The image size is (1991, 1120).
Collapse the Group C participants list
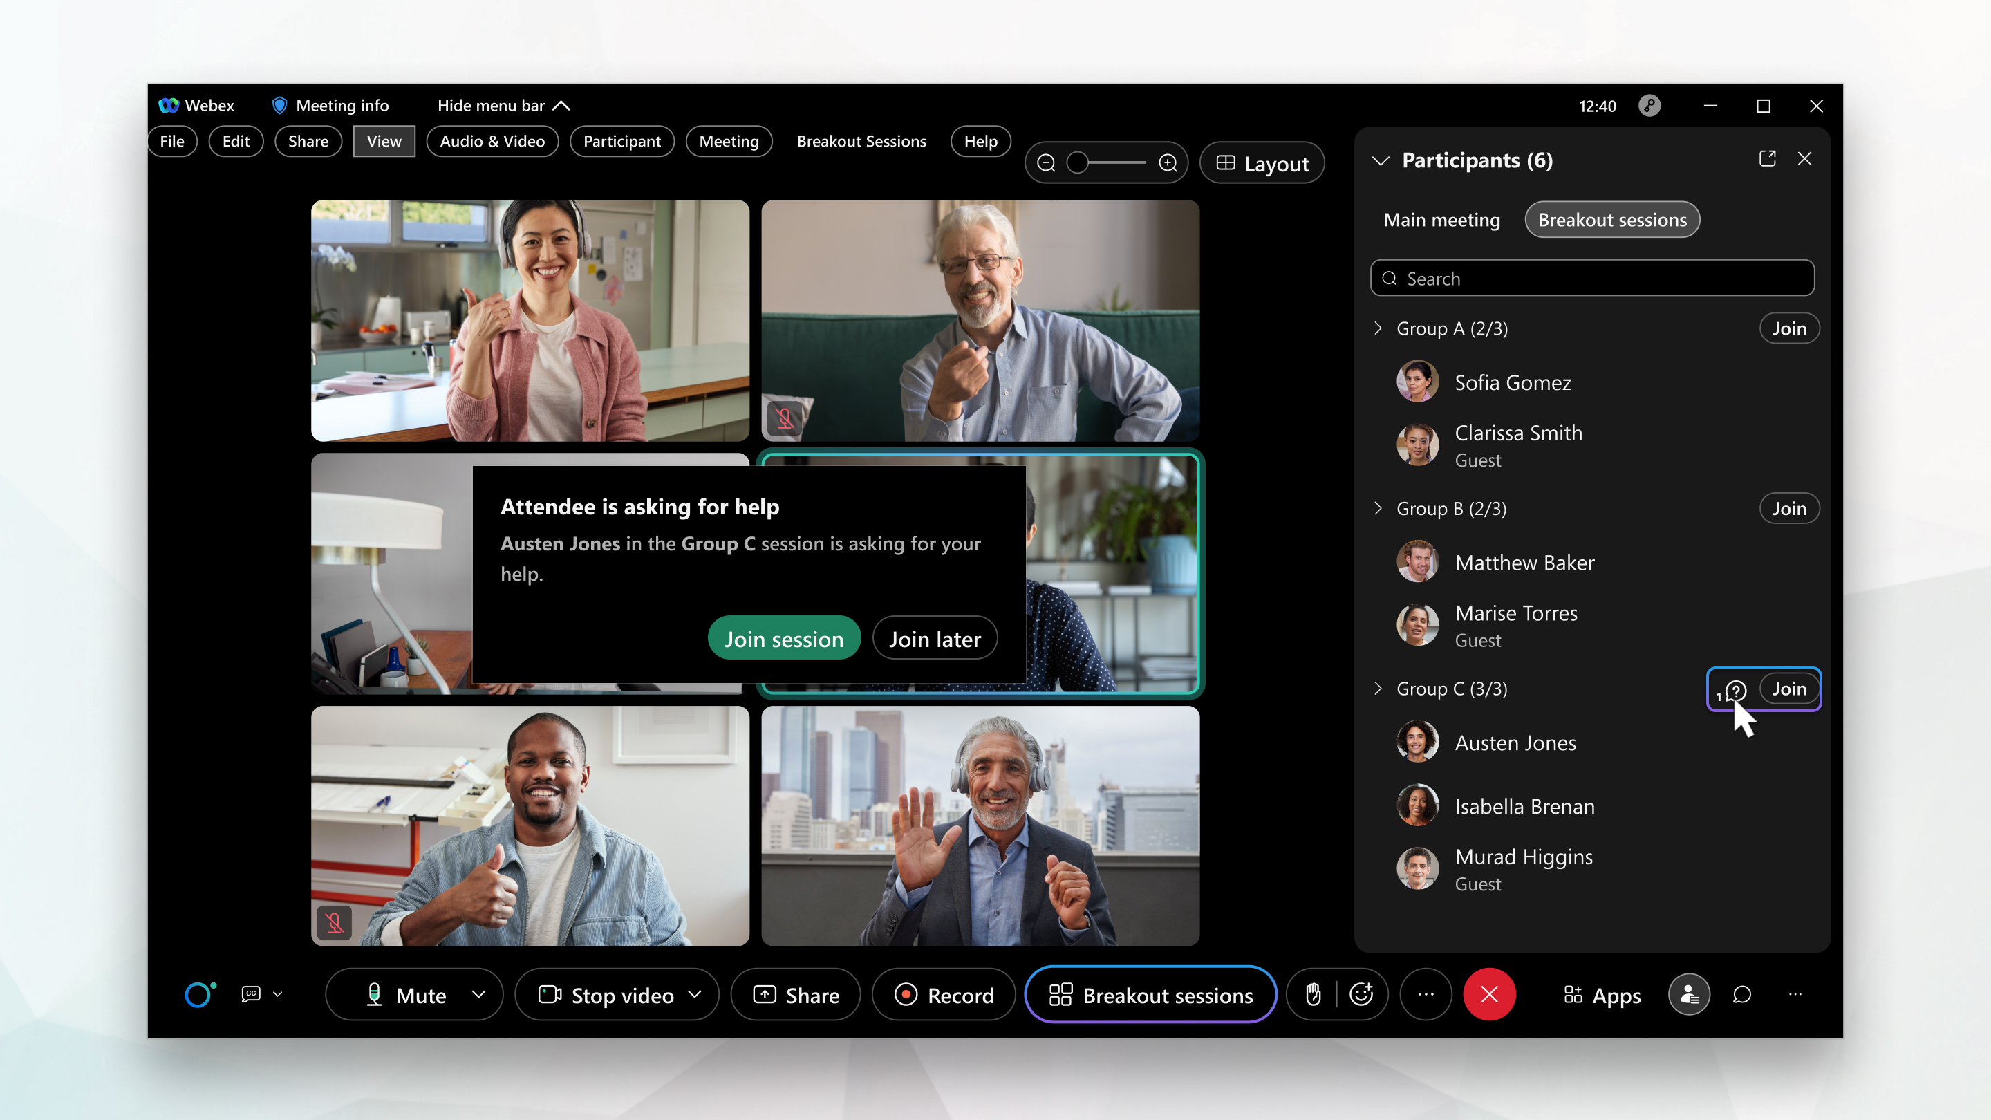click(1378, 688)
